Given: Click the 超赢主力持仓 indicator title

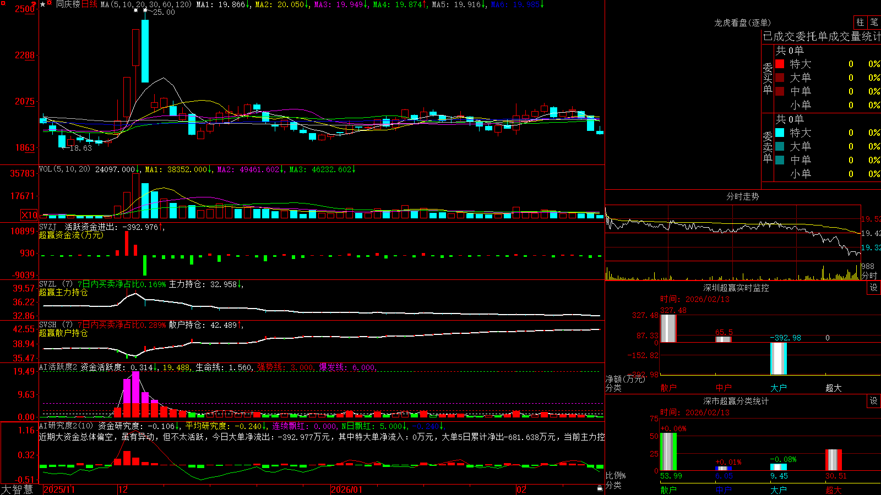Looking at the screenshot, I should click(x=63, y=292).
